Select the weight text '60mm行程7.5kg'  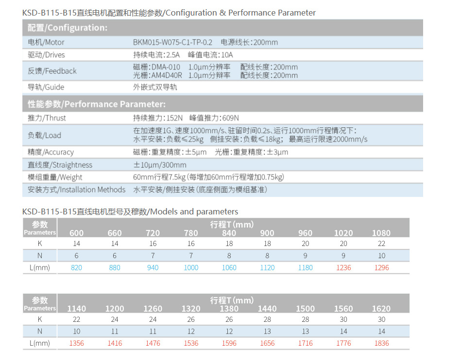(x=159, y=177)
